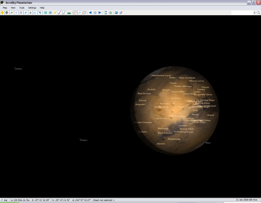This screenshot has height=203, width=261.
Task: Toggle ringed planets display icon
Action: tap(11, 12)
